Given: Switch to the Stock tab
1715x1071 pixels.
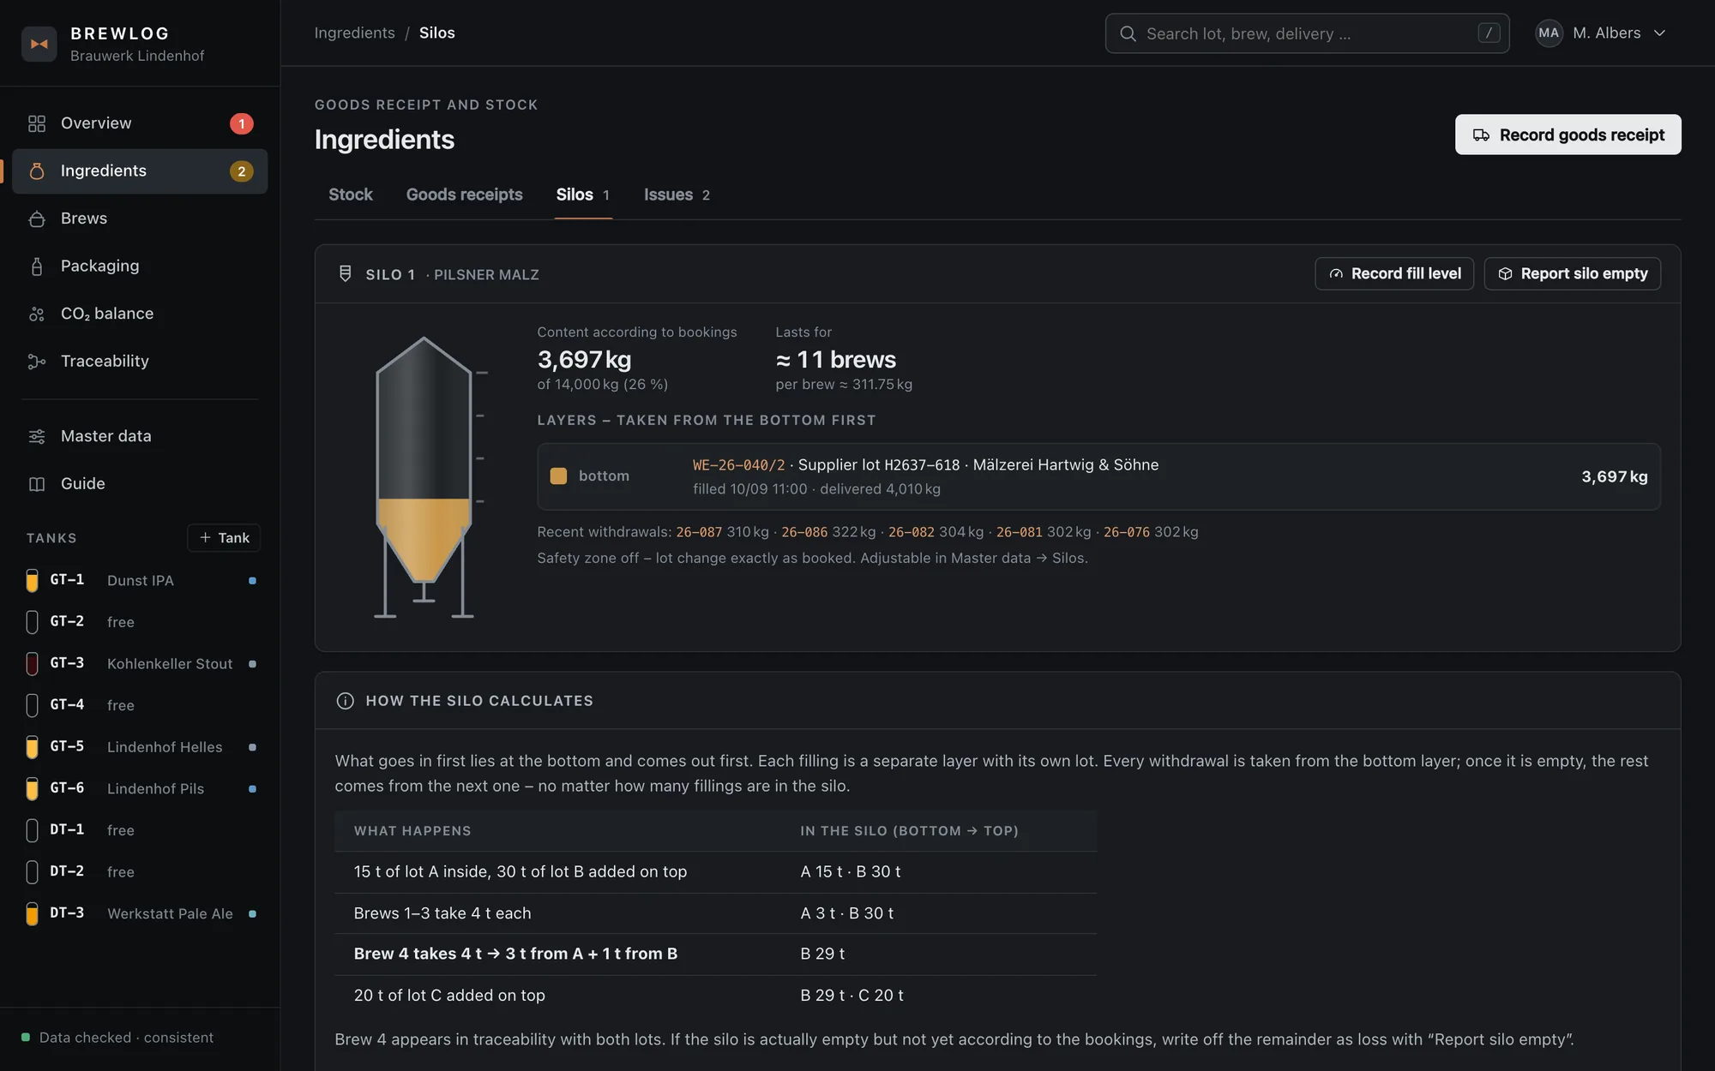Looking at the screenshot, I should 351,194.
